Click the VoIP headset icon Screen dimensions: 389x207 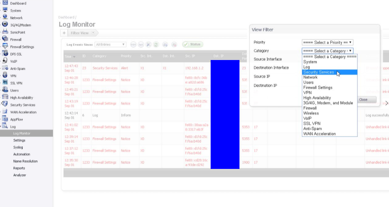click(5, 60)
